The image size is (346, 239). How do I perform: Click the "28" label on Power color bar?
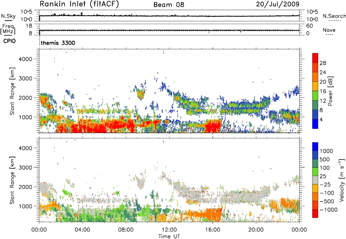[323, 63]
